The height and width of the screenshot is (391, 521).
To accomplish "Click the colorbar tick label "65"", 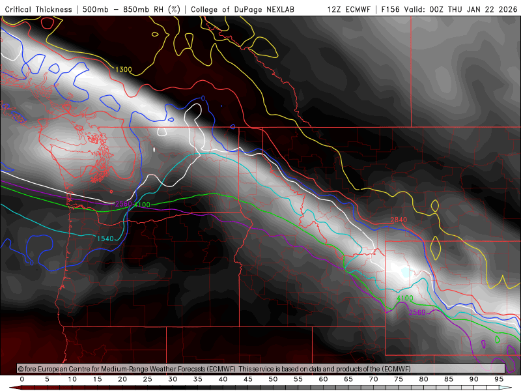I will click(x=348, y=379).
